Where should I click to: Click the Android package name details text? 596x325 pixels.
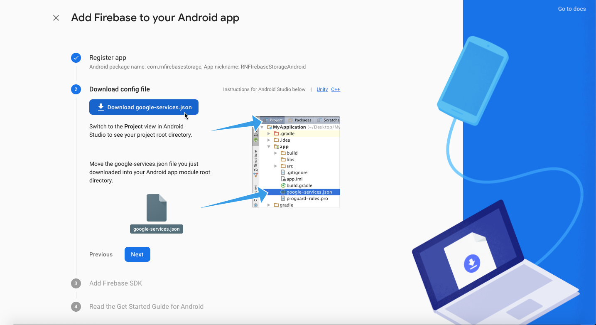[x=197, y=66]
